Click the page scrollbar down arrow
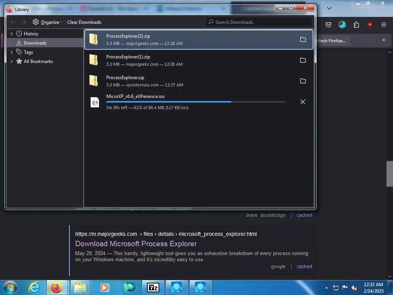The height and width of the screenshot is (295, 393). point(390,277)
